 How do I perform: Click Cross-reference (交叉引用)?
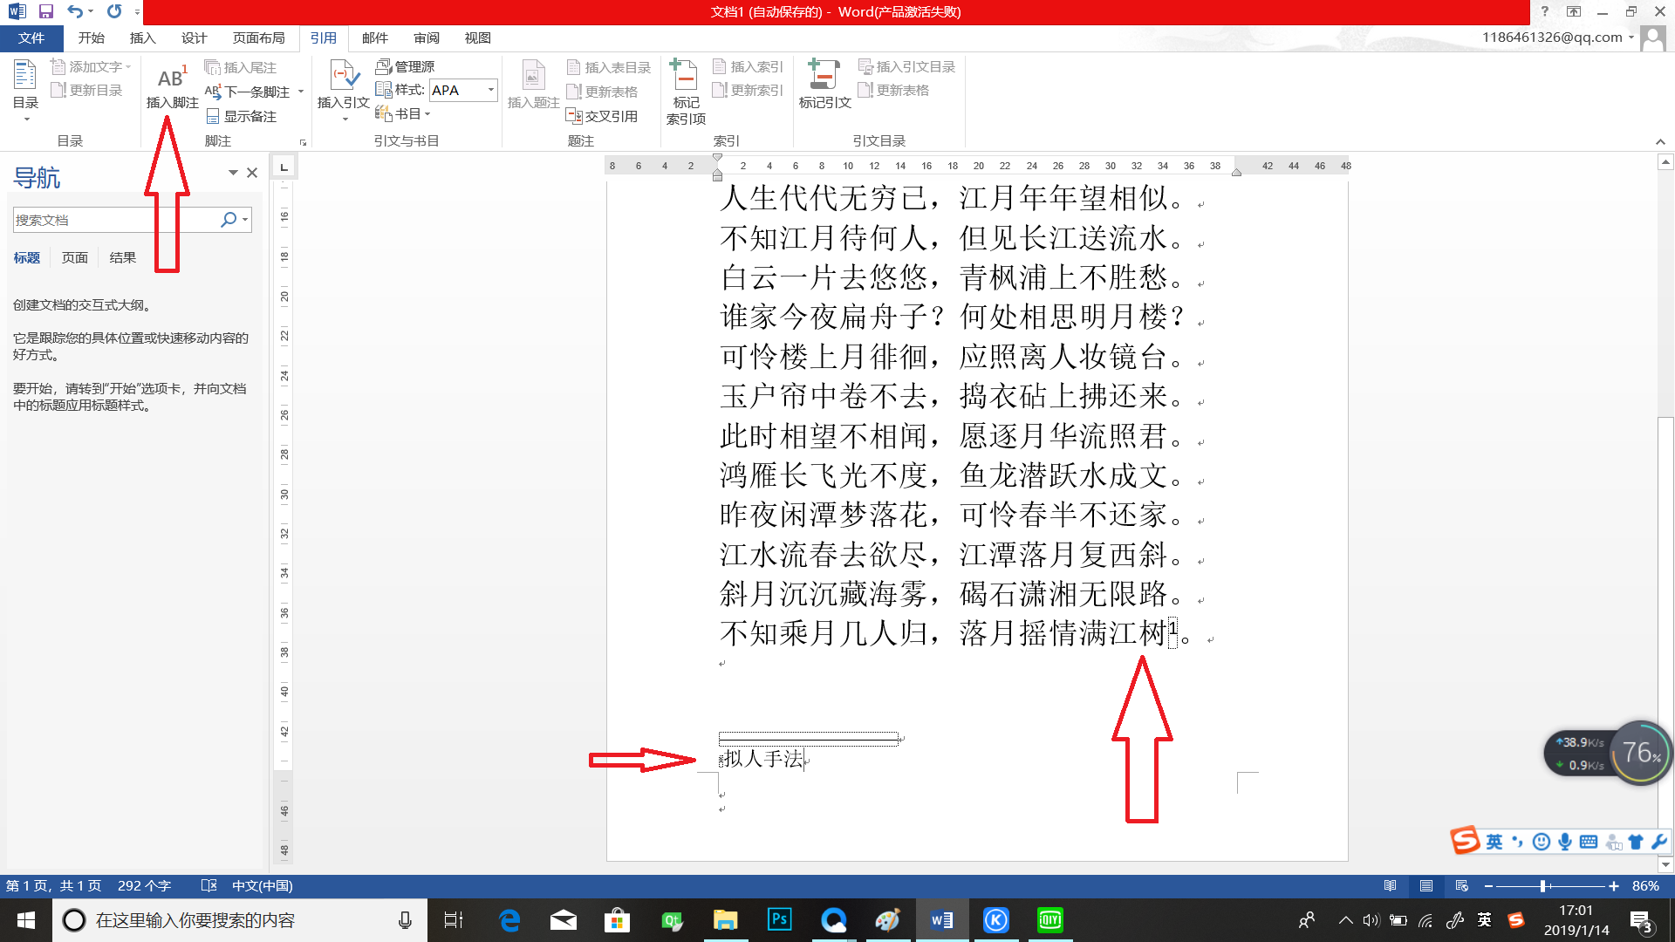[x=602, y=116]
